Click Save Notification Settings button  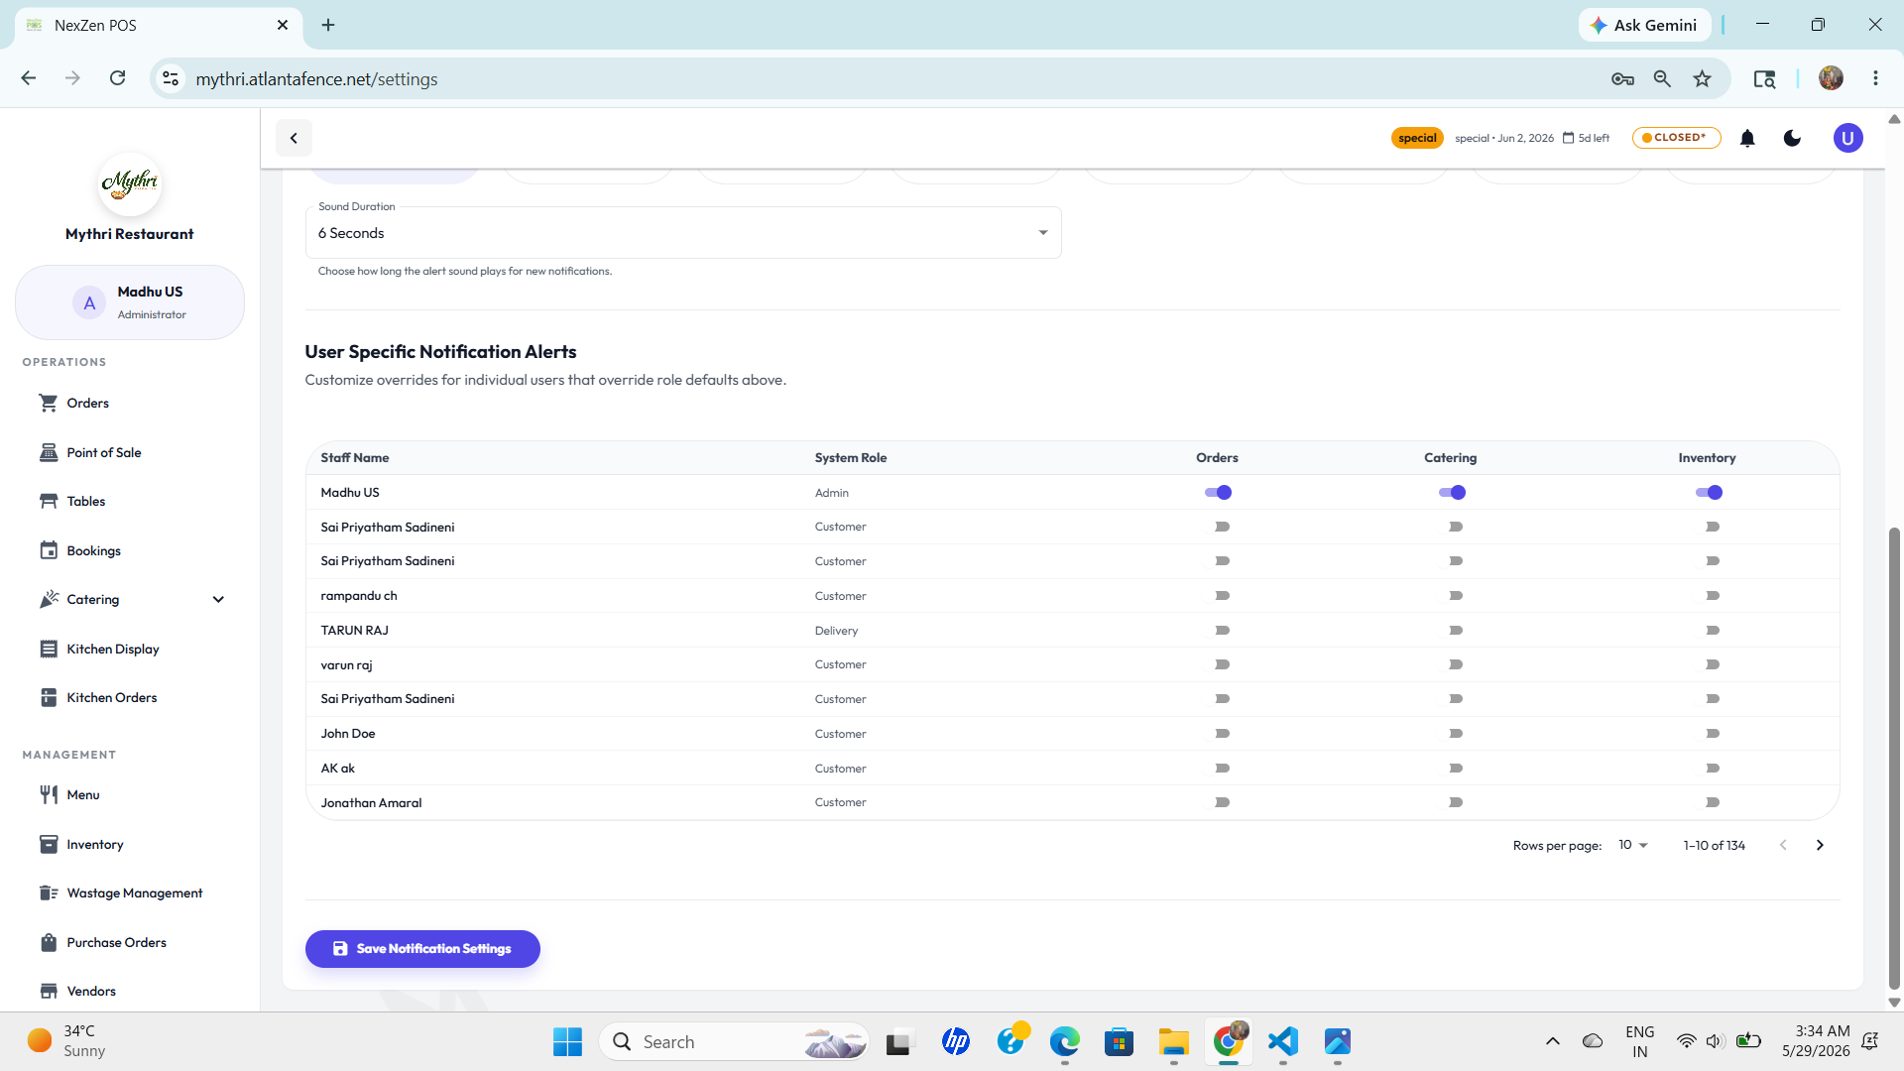pos(422,949)
